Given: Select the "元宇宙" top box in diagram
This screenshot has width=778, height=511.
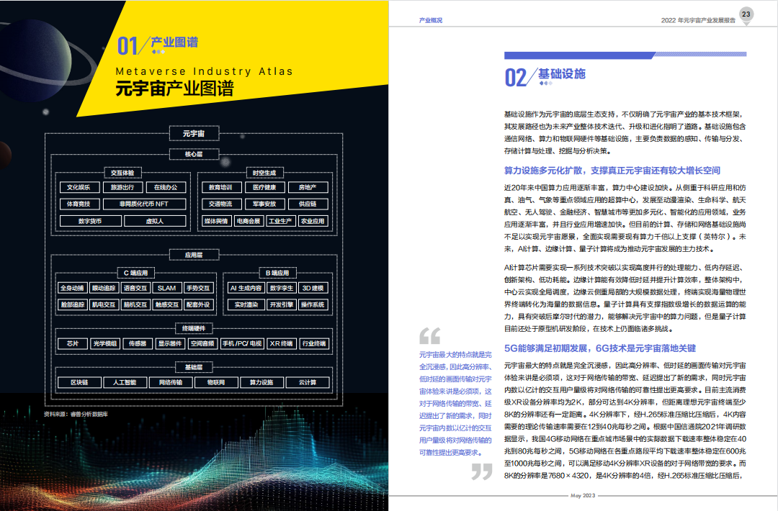Looking at the screenshot, I should coord(194,133).
